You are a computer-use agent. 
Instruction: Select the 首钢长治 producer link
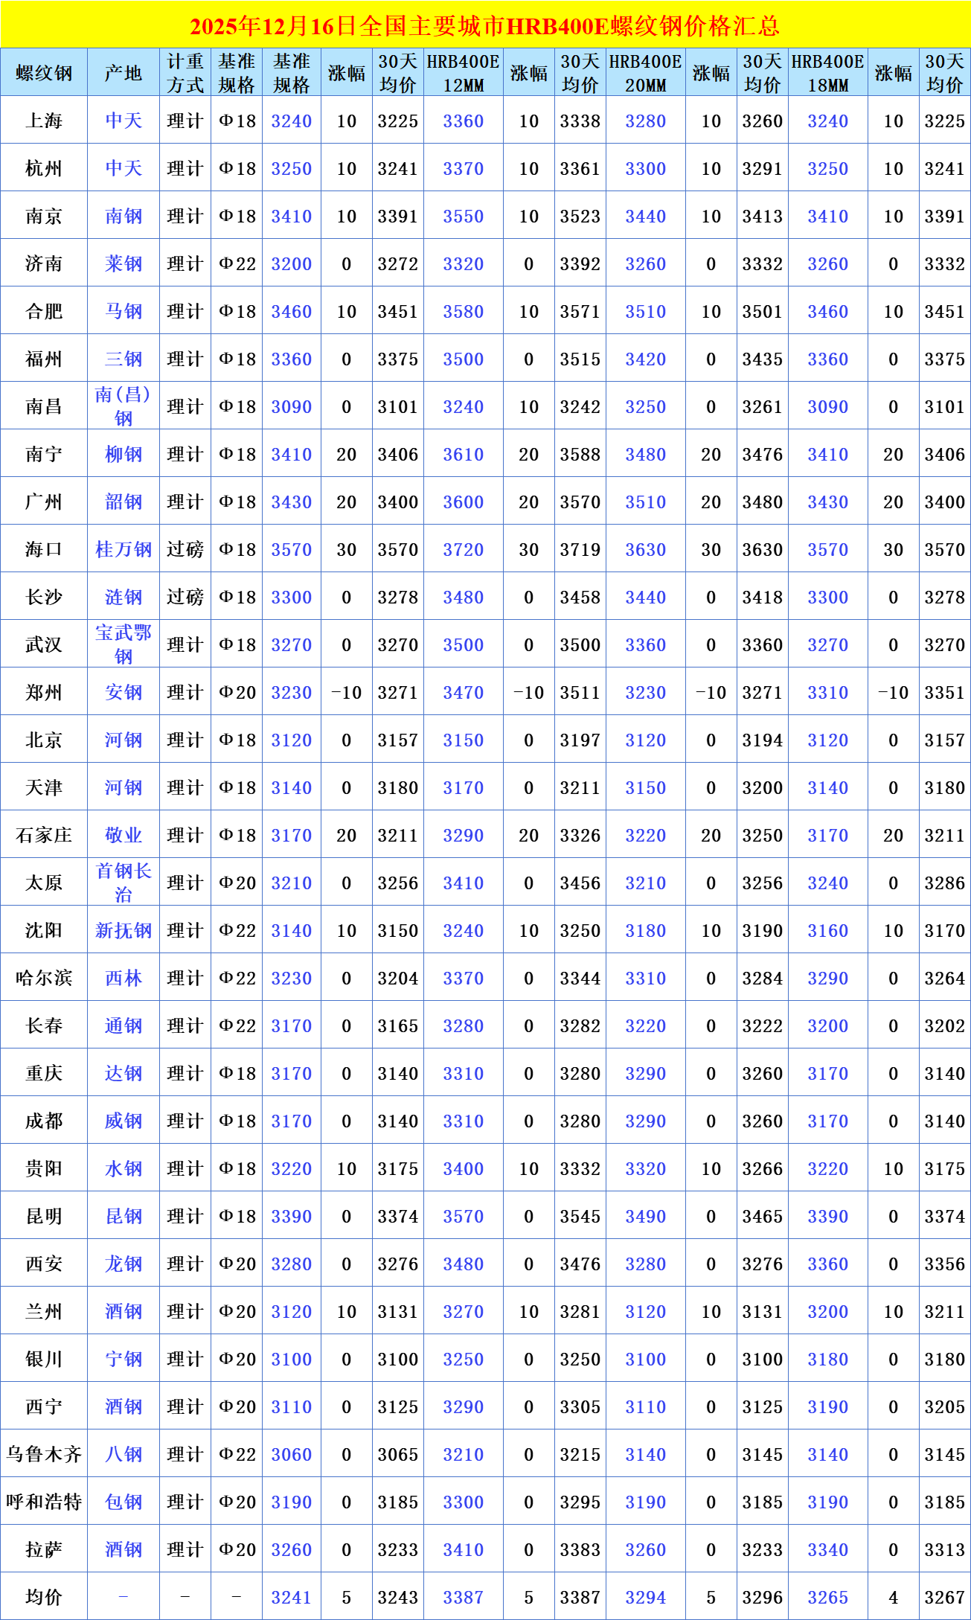click(124, 882)
